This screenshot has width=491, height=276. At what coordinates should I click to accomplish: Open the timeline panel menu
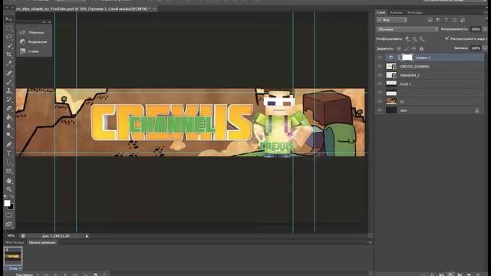(369, 242)
